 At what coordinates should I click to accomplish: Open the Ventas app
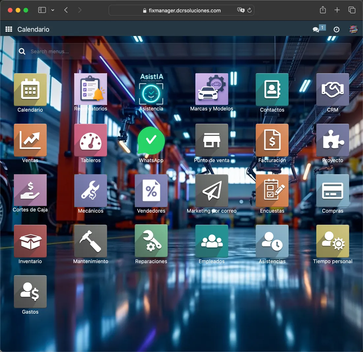click(30, 140)
